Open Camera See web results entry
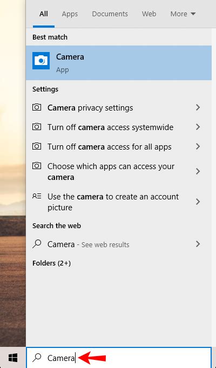The height and width of the screenshot is (368, 216). (x=119, y=244)
